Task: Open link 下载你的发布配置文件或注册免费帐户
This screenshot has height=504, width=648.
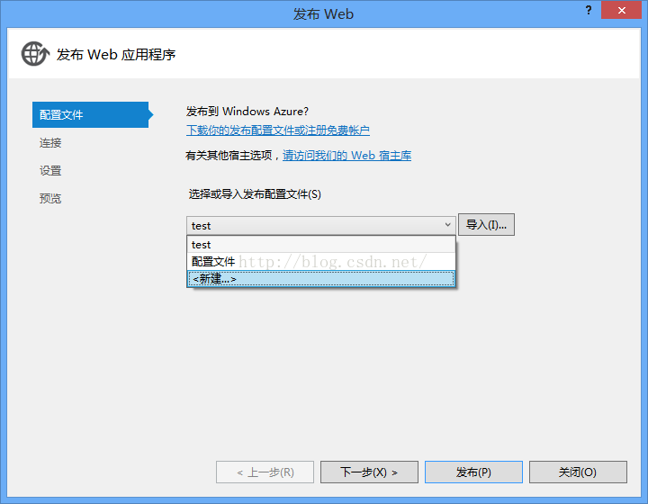Action: click(x=278, y=130)
